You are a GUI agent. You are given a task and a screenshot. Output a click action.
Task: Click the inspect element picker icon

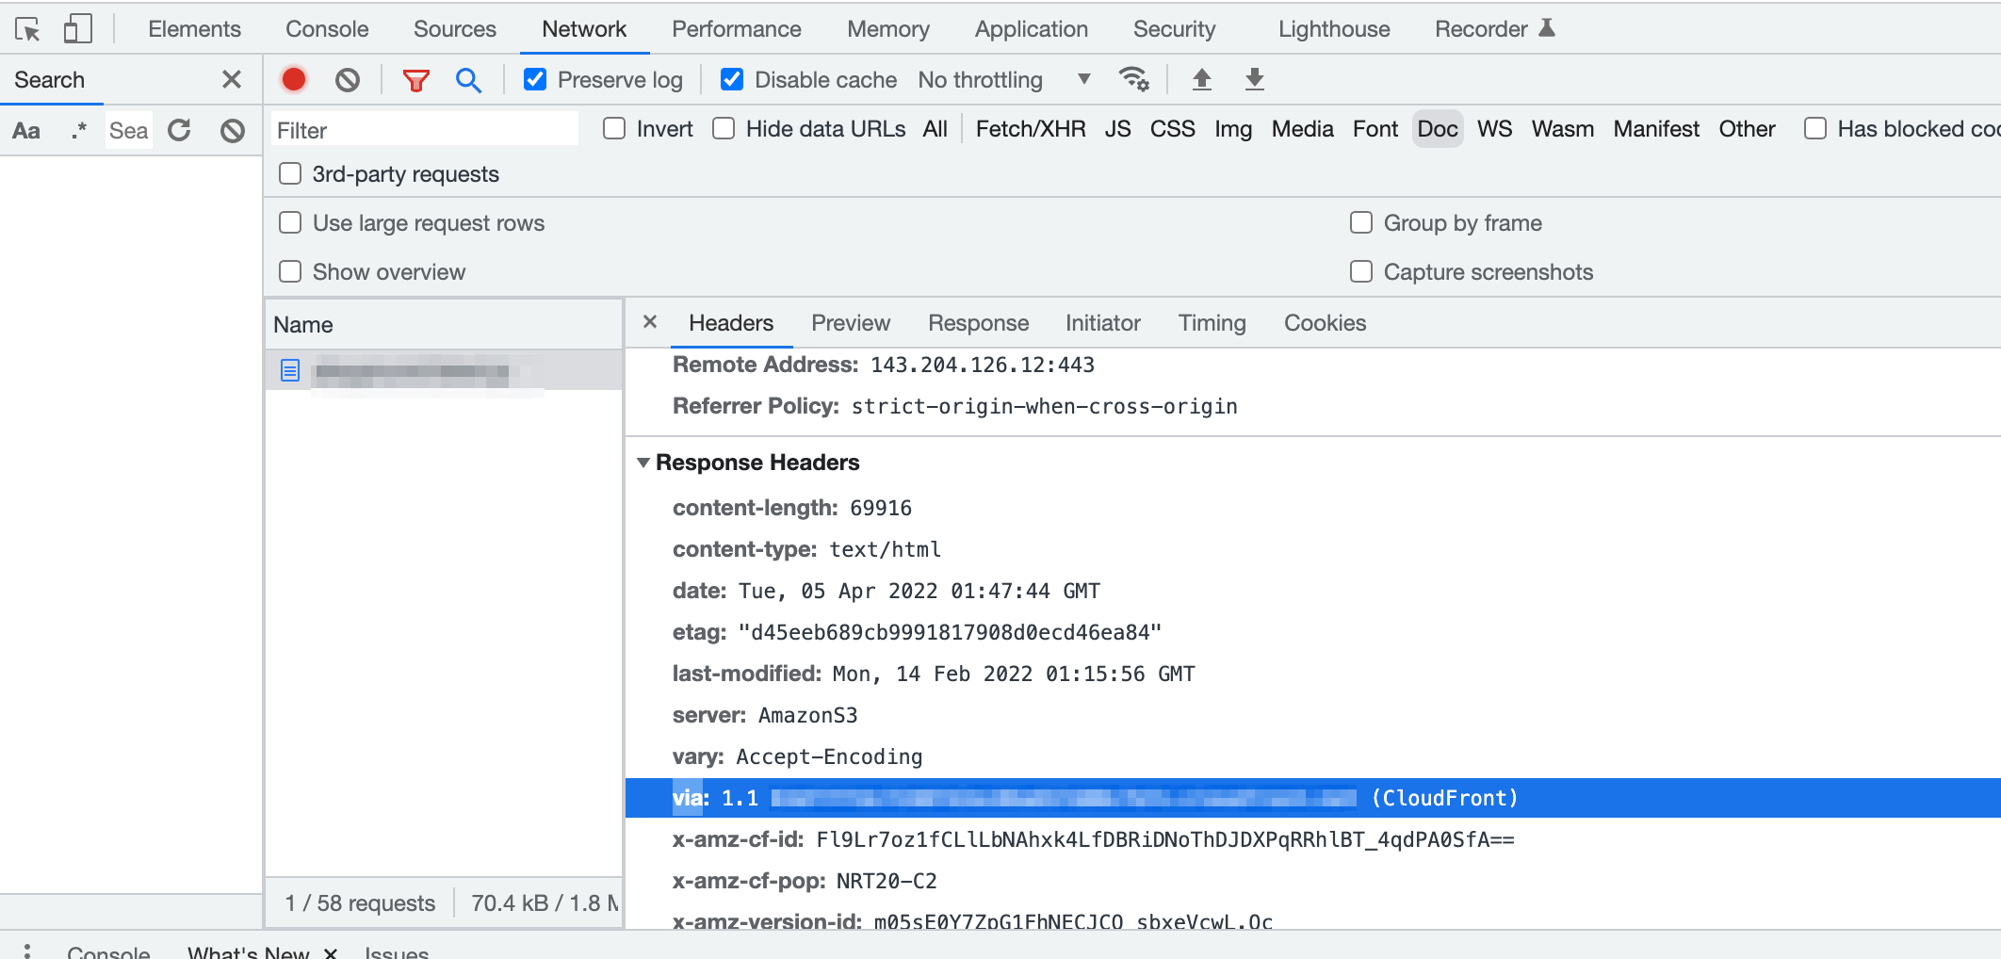27,29
